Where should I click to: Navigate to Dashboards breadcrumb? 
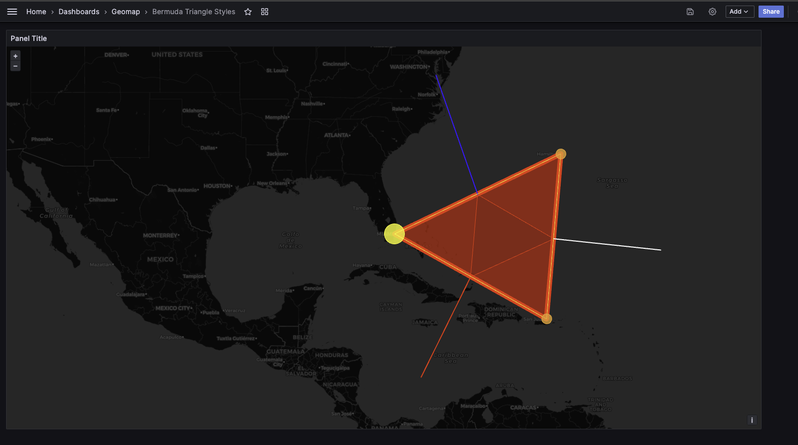(x=79, y=12)
